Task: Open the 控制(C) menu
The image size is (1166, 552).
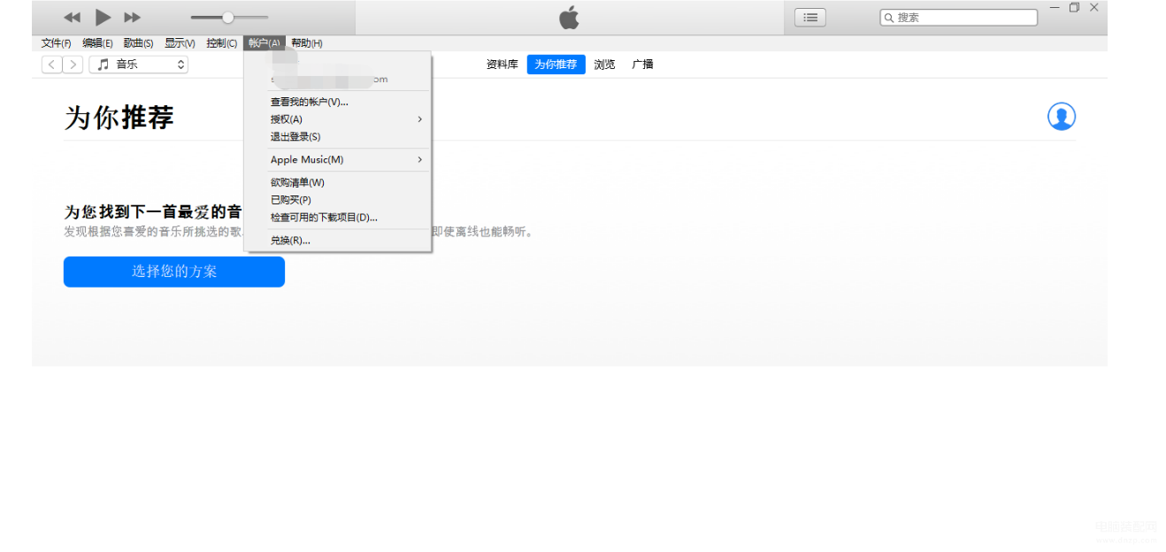Action: (221, 43)
